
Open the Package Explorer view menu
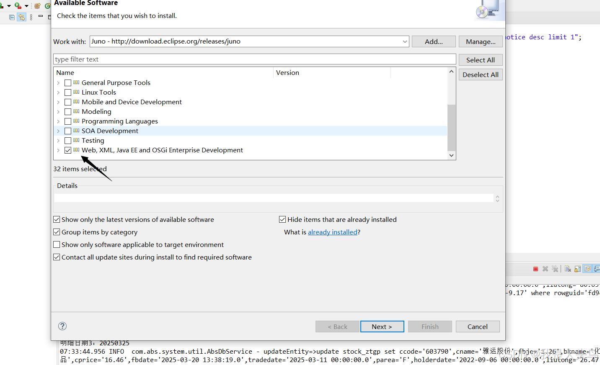(31, 17)
